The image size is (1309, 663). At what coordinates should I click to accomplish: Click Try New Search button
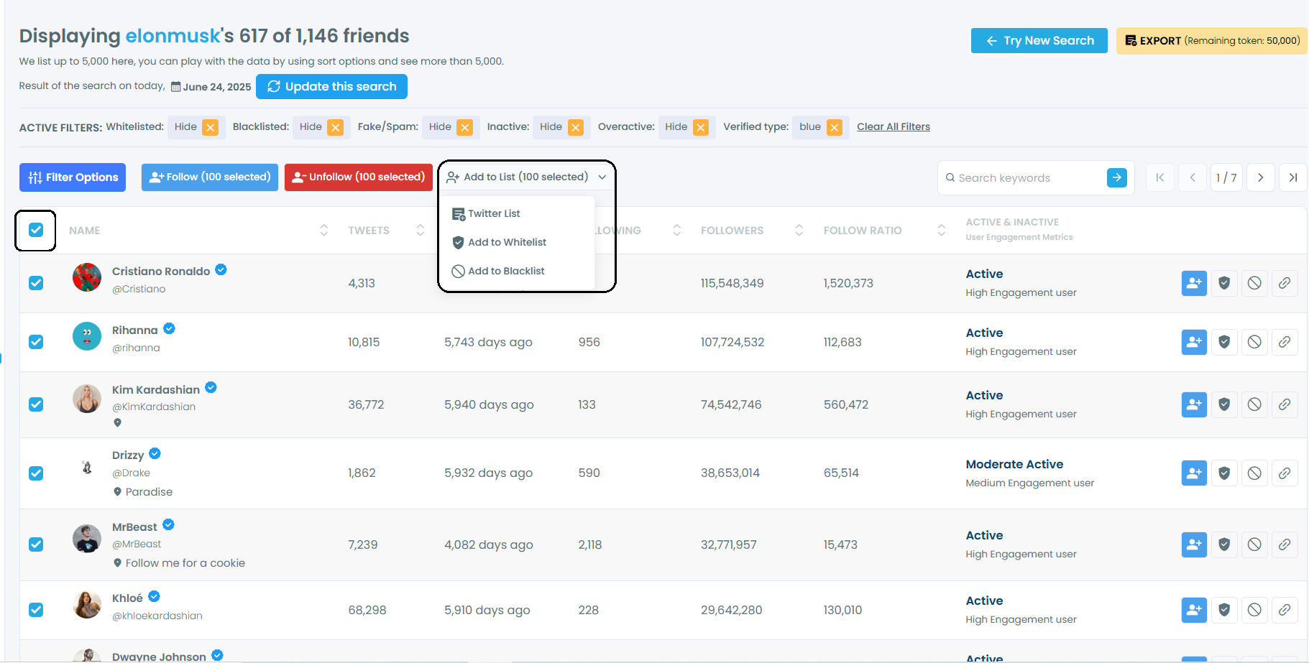[x=1039, y=40]
